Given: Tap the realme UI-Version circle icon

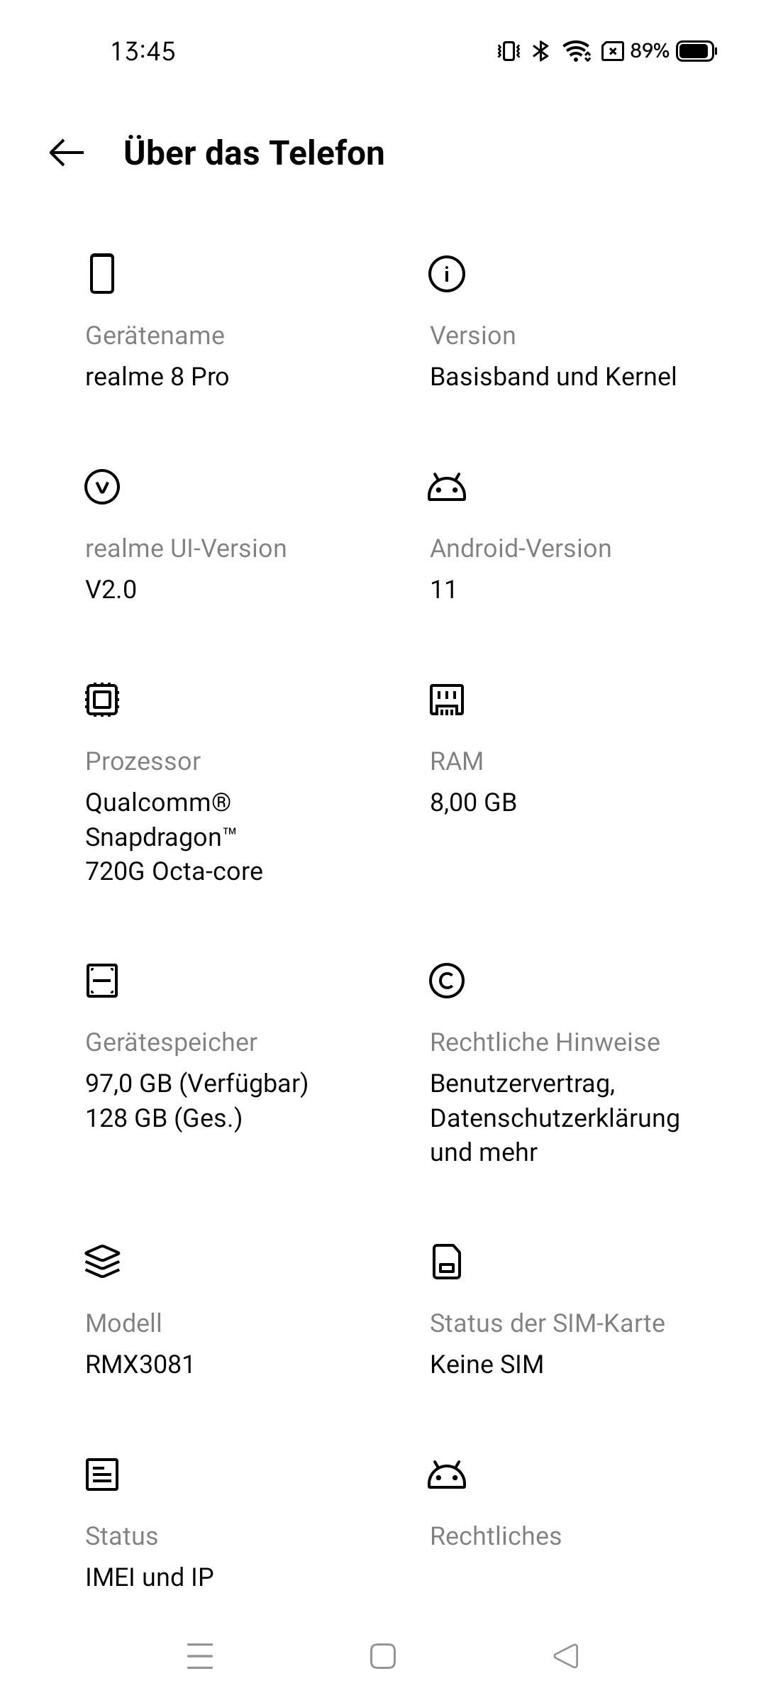Looking at the screenshot, I should (x=102, y=487).
